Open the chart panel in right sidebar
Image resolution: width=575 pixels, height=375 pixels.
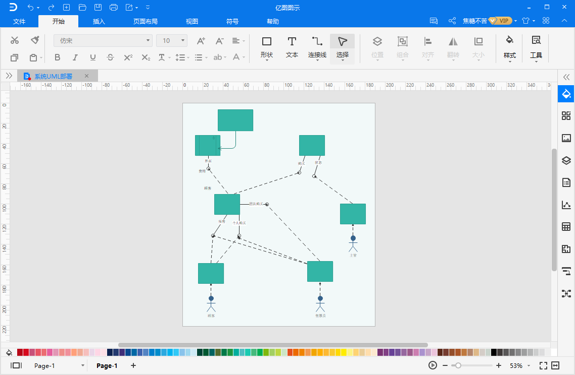566,205
